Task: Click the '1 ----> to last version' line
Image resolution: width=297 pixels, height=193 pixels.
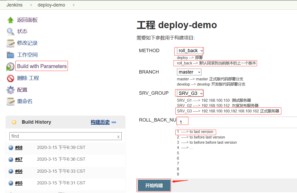Action: click(x=195, y=132)
